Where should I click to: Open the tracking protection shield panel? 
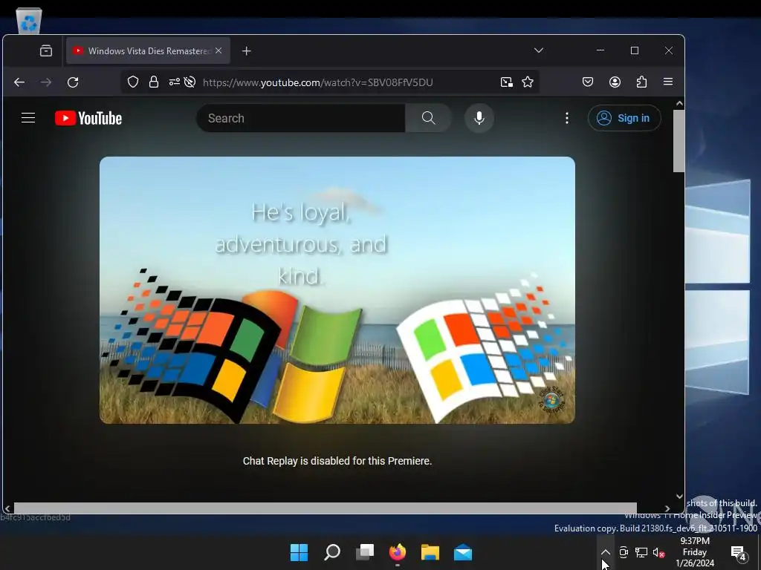[x=133, y=82]
